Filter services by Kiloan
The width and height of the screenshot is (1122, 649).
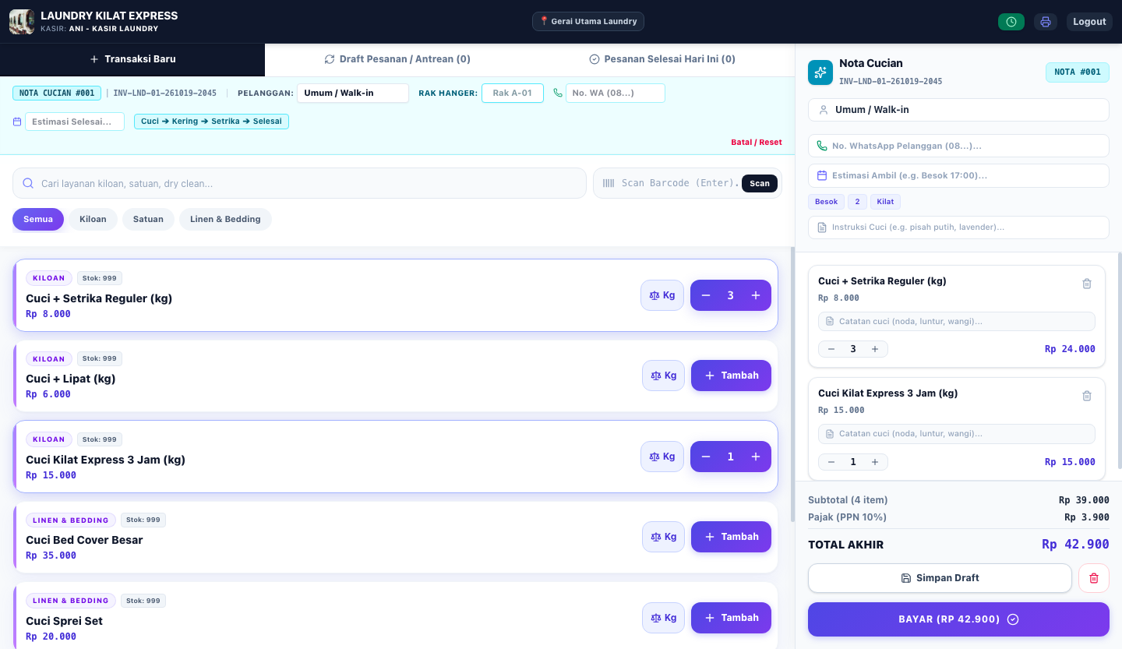(93, 219)
